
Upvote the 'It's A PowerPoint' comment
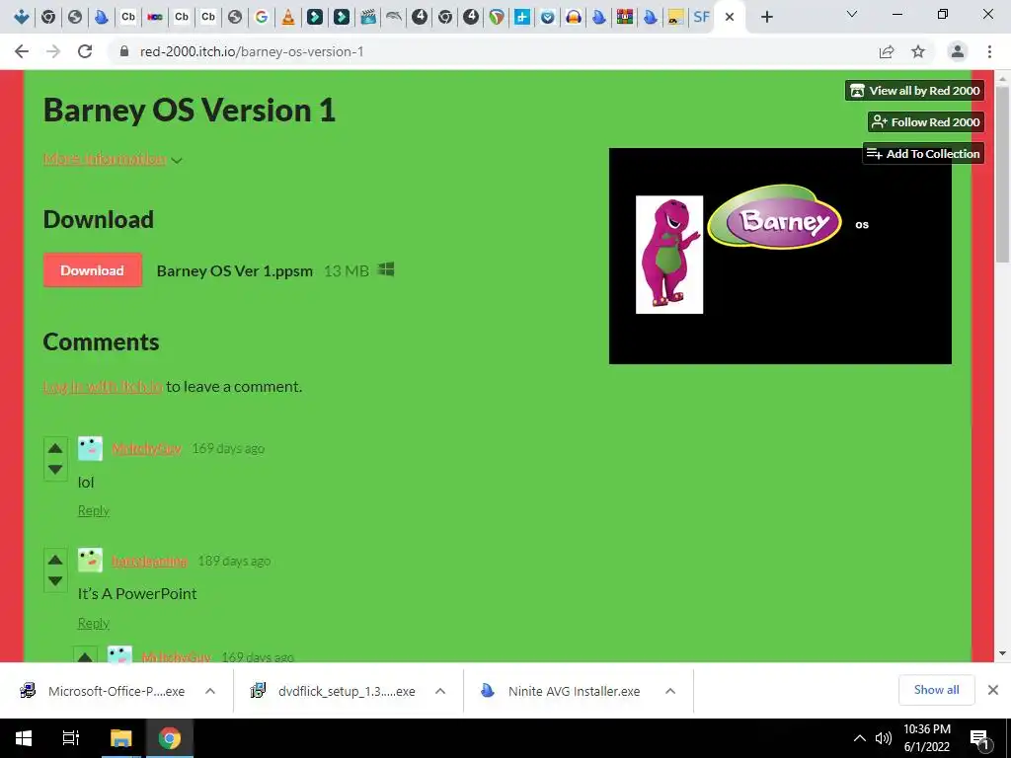[x=55, y=560]
